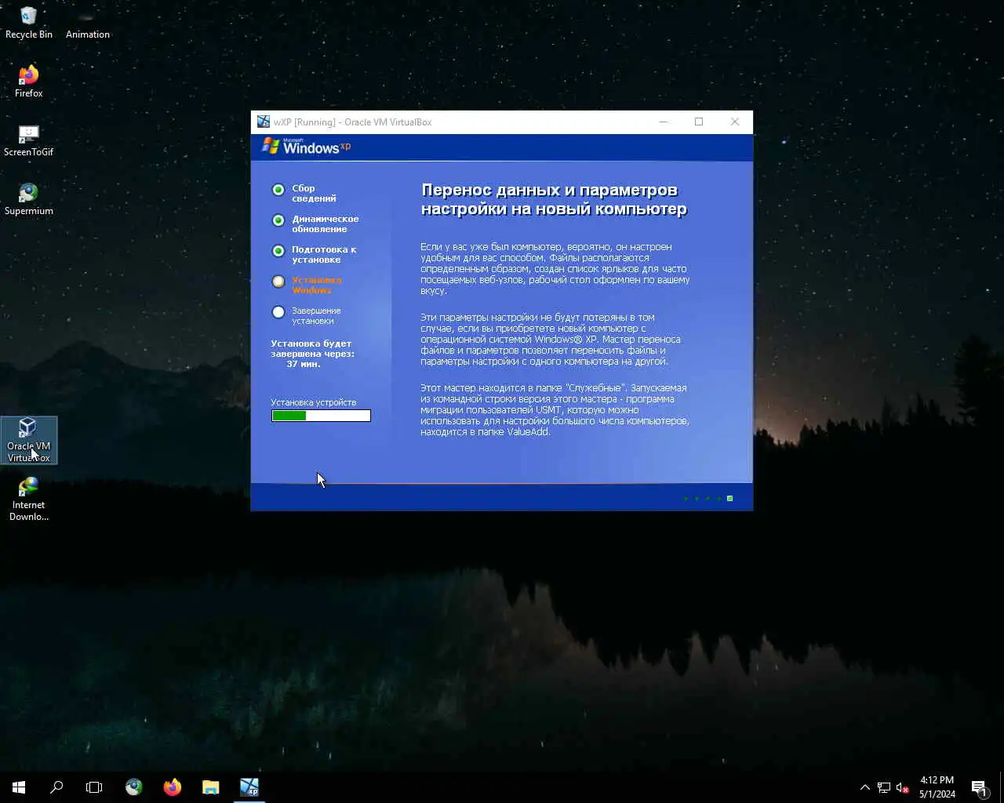Open the ScreenToGif desktop shortcut
Image resolution: width=1004 pixels, height=803 pixels.
[x=28, y=140]
